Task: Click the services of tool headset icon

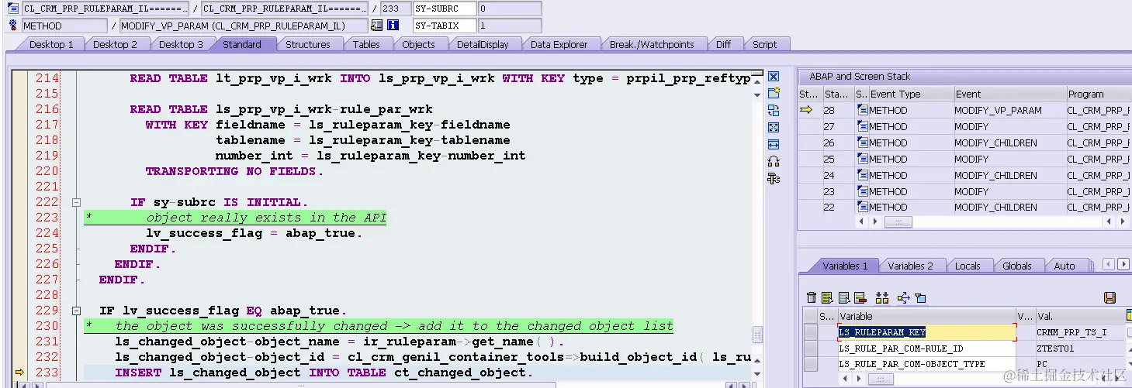Action: [x=774, y=162]
